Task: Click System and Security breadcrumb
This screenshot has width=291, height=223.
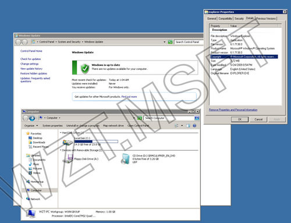Action: pos(69,42)
